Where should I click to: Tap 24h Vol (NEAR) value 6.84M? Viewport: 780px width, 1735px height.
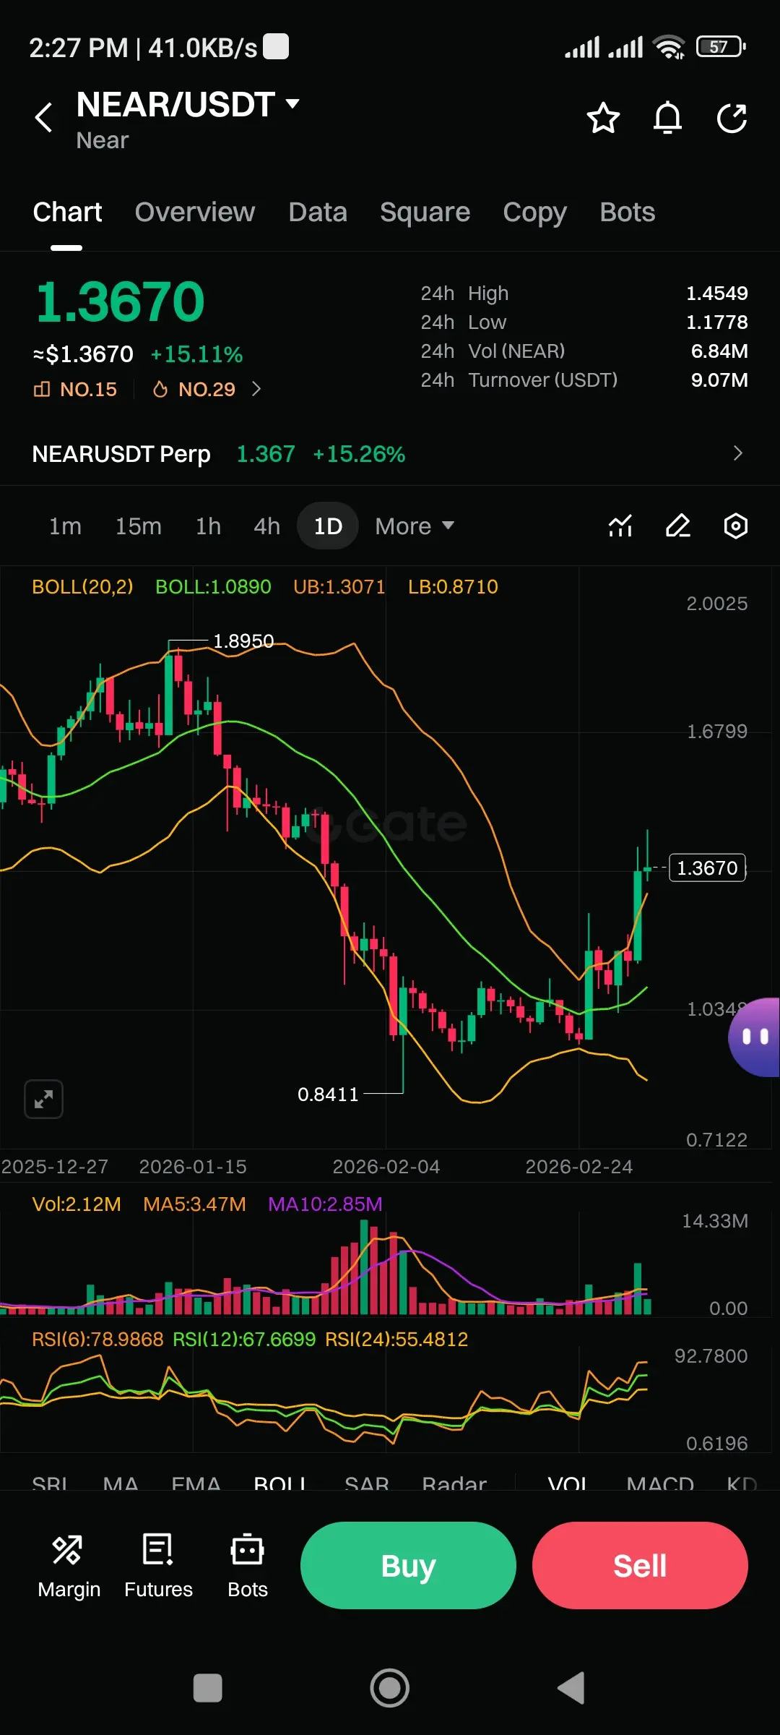(719, 351)
